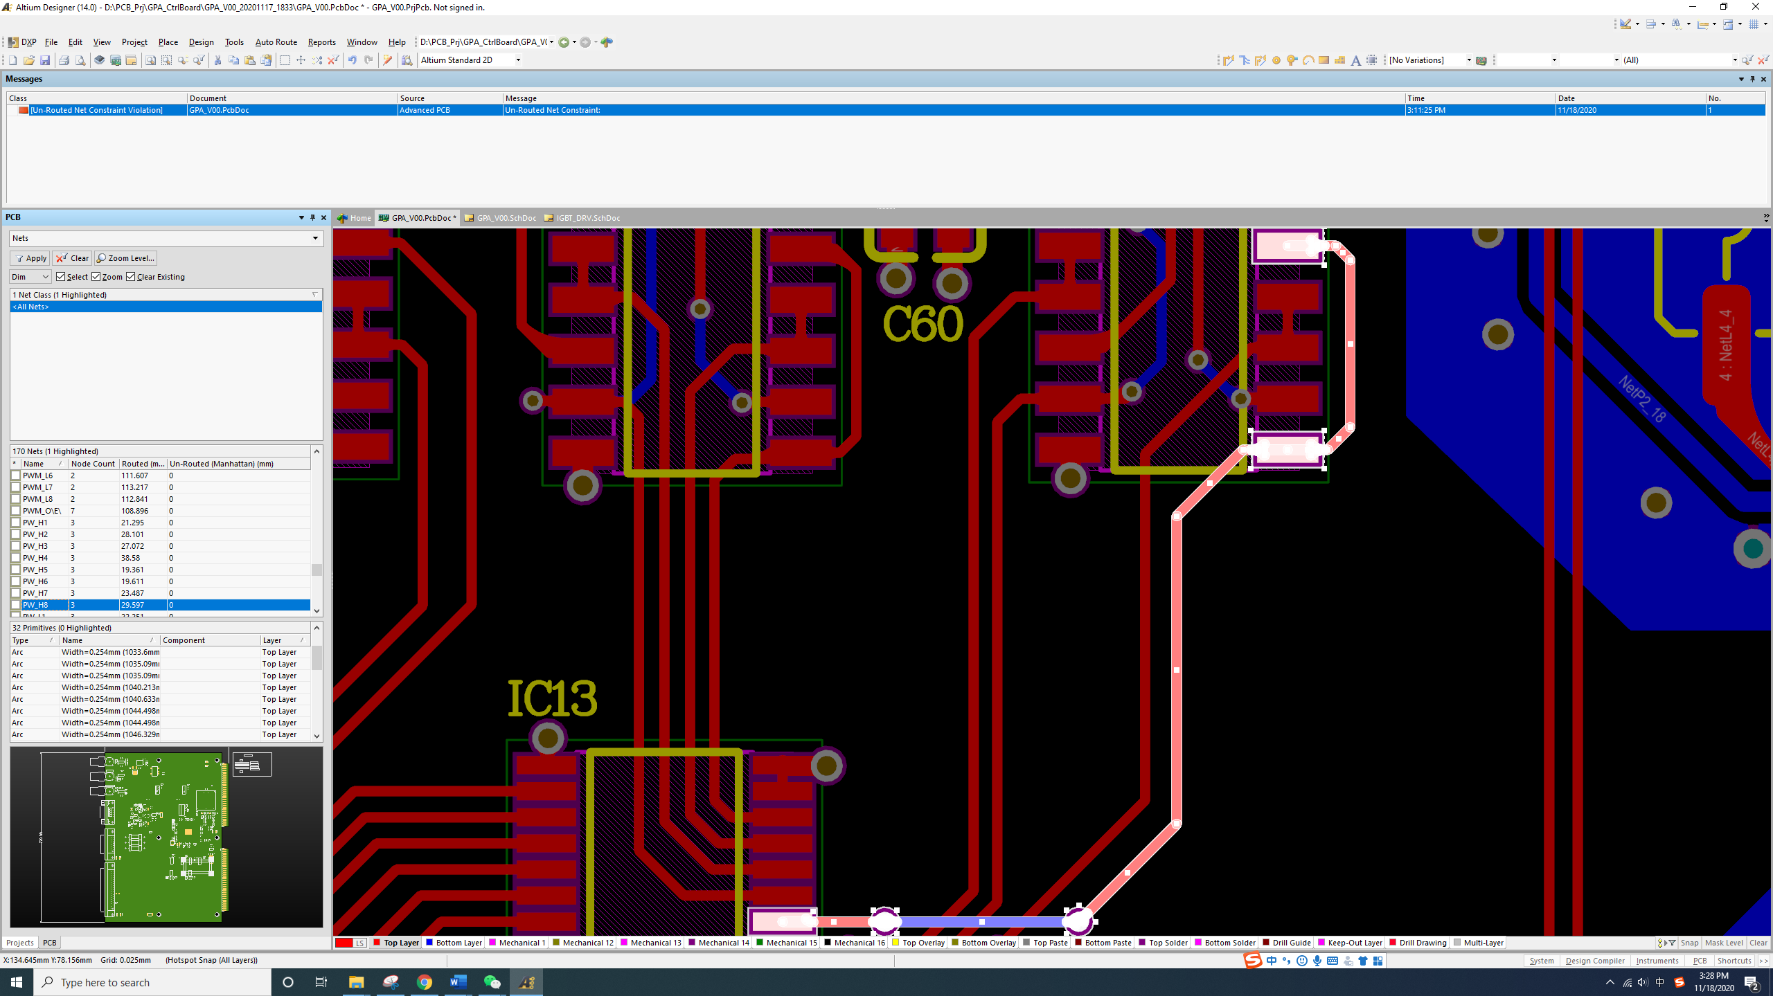The image size is (1773, 996).
Task: Click the Cut scissors icon
Action: click(217, 60)
